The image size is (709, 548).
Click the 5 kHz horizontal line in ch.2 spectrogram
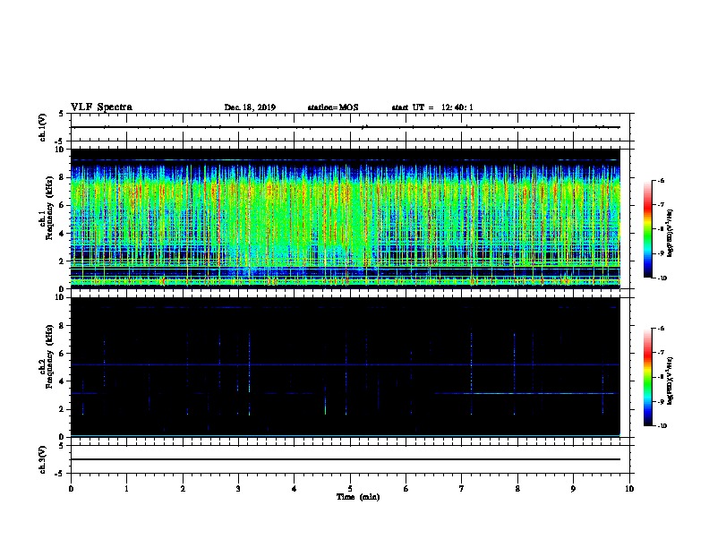pos(346,364)
